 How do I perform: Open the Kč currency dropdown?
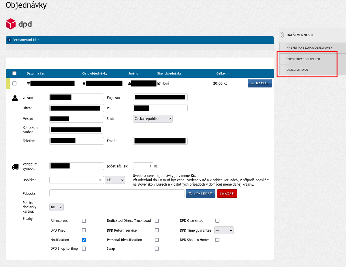point(115,180)
